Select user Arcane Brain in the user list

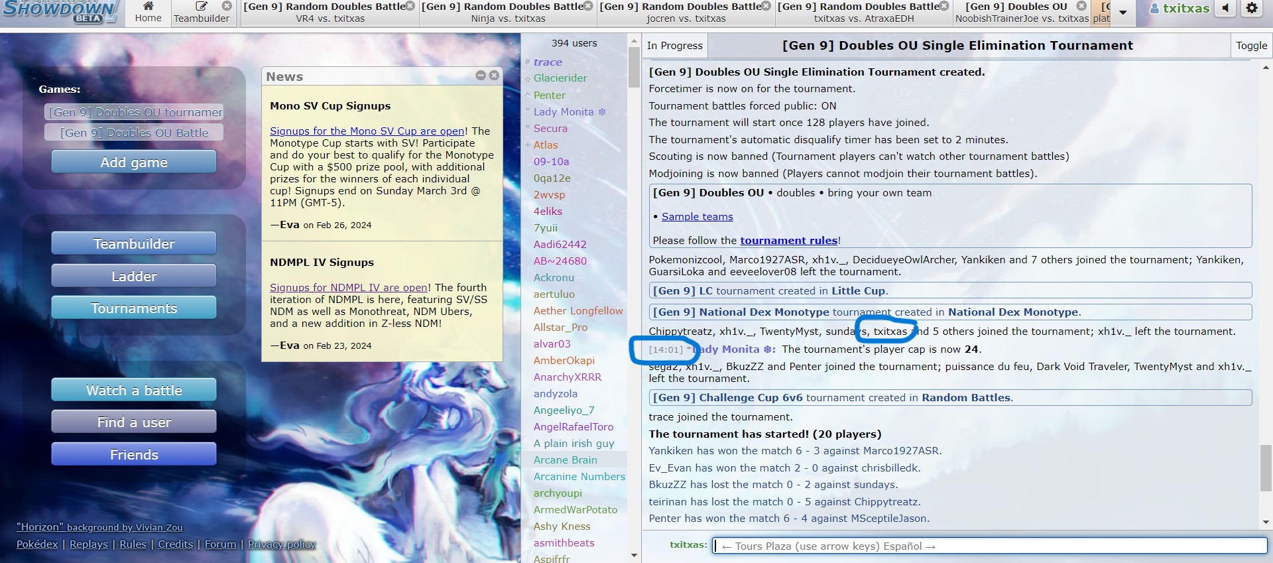coord(574,460)
